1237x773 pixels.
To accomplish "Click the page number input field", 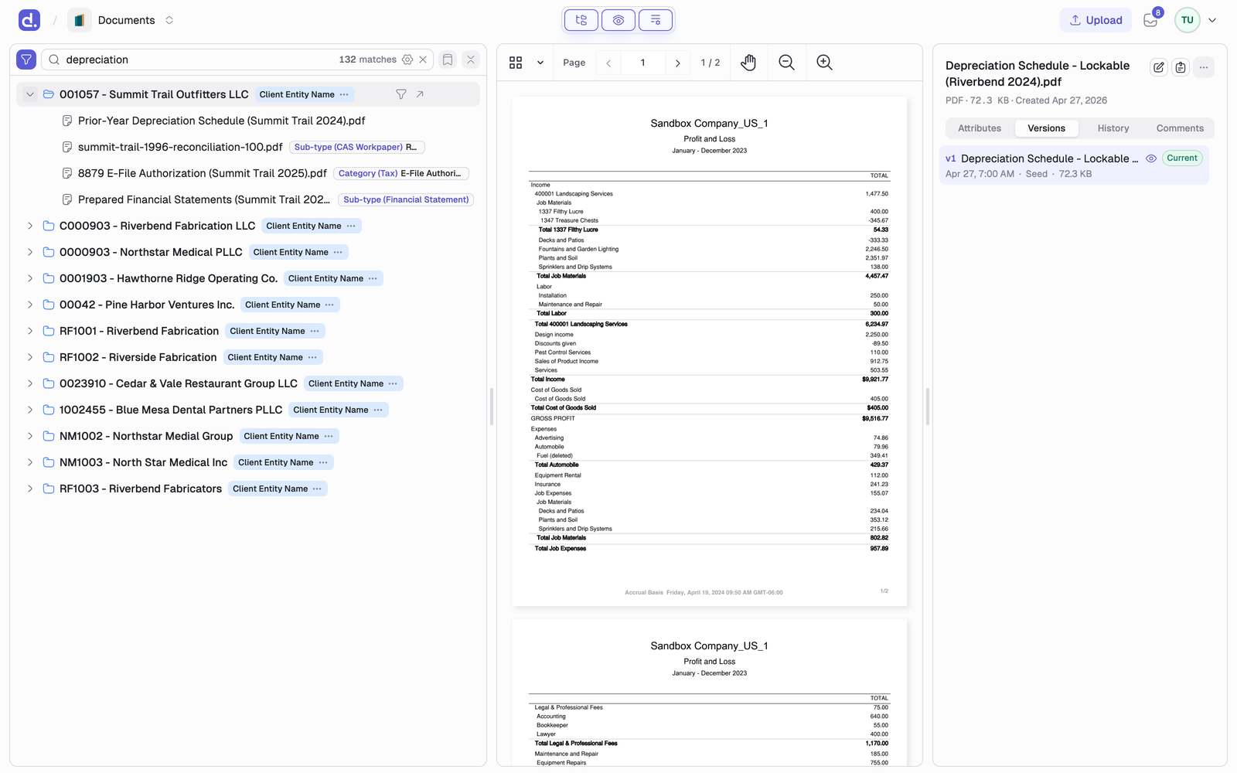I will click(642, 63).
